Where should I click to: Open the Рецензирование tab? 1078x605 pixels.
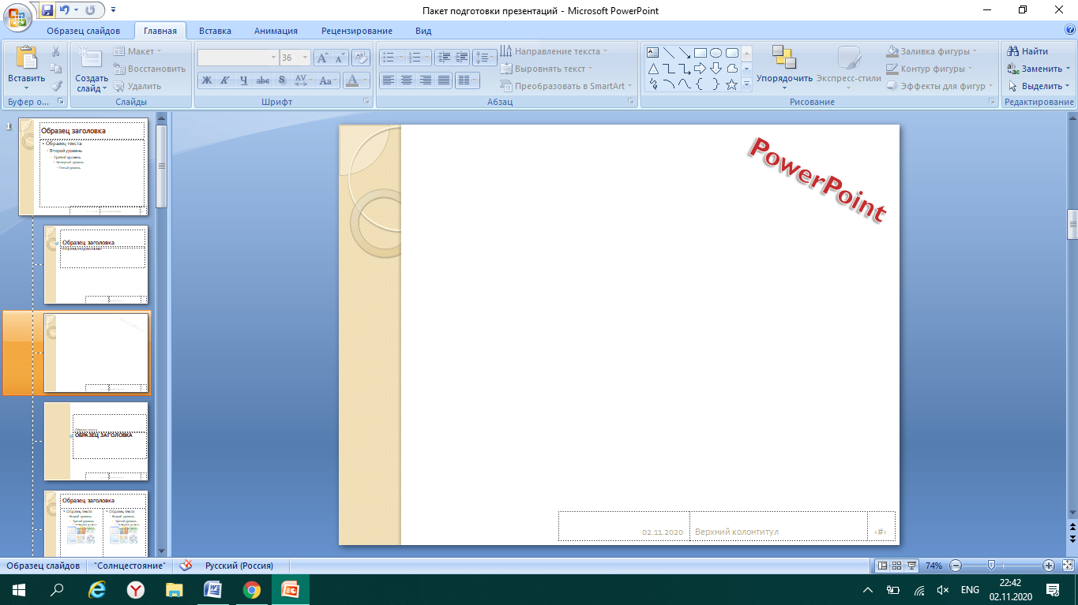(x=356, y=31)
